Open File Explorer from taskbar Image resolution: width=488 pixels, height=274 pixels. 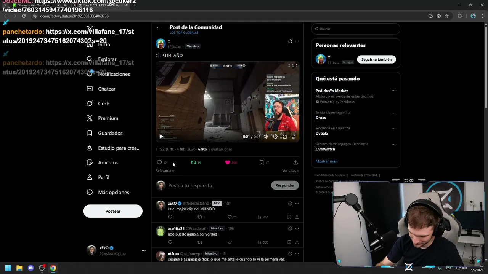pyautogui.click(x=19, y=268)
